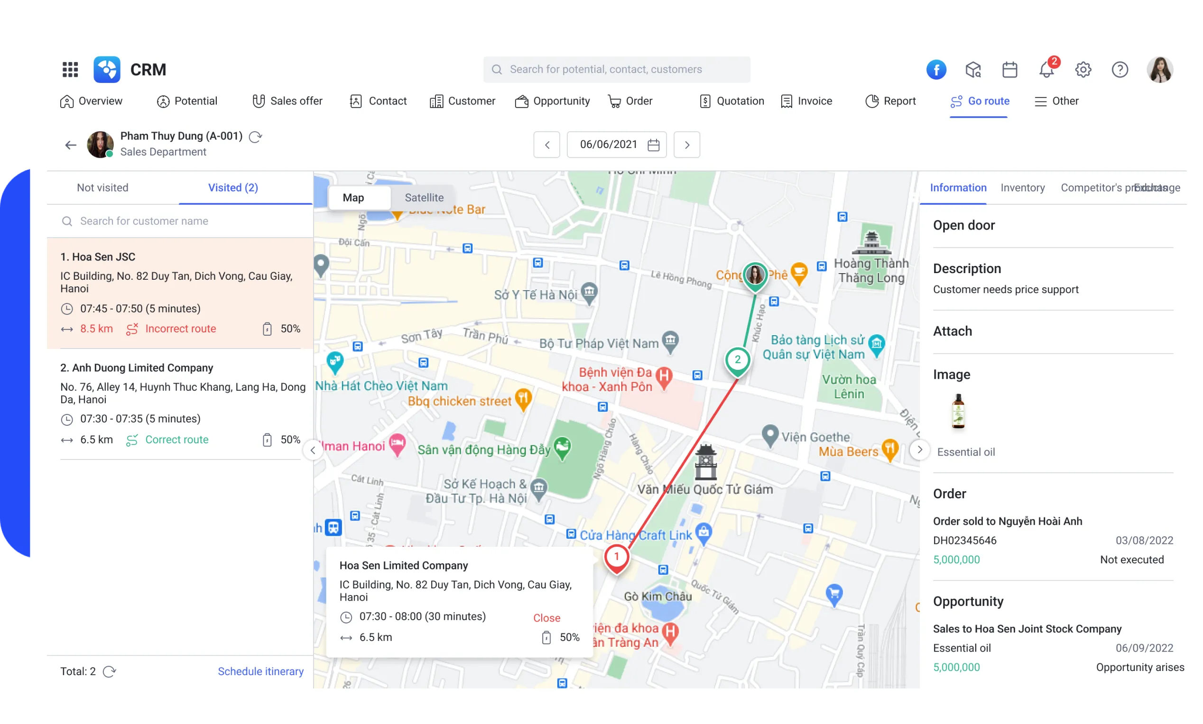Open the help question mark icon
1203x724 pixels.
pos(1120,69)
